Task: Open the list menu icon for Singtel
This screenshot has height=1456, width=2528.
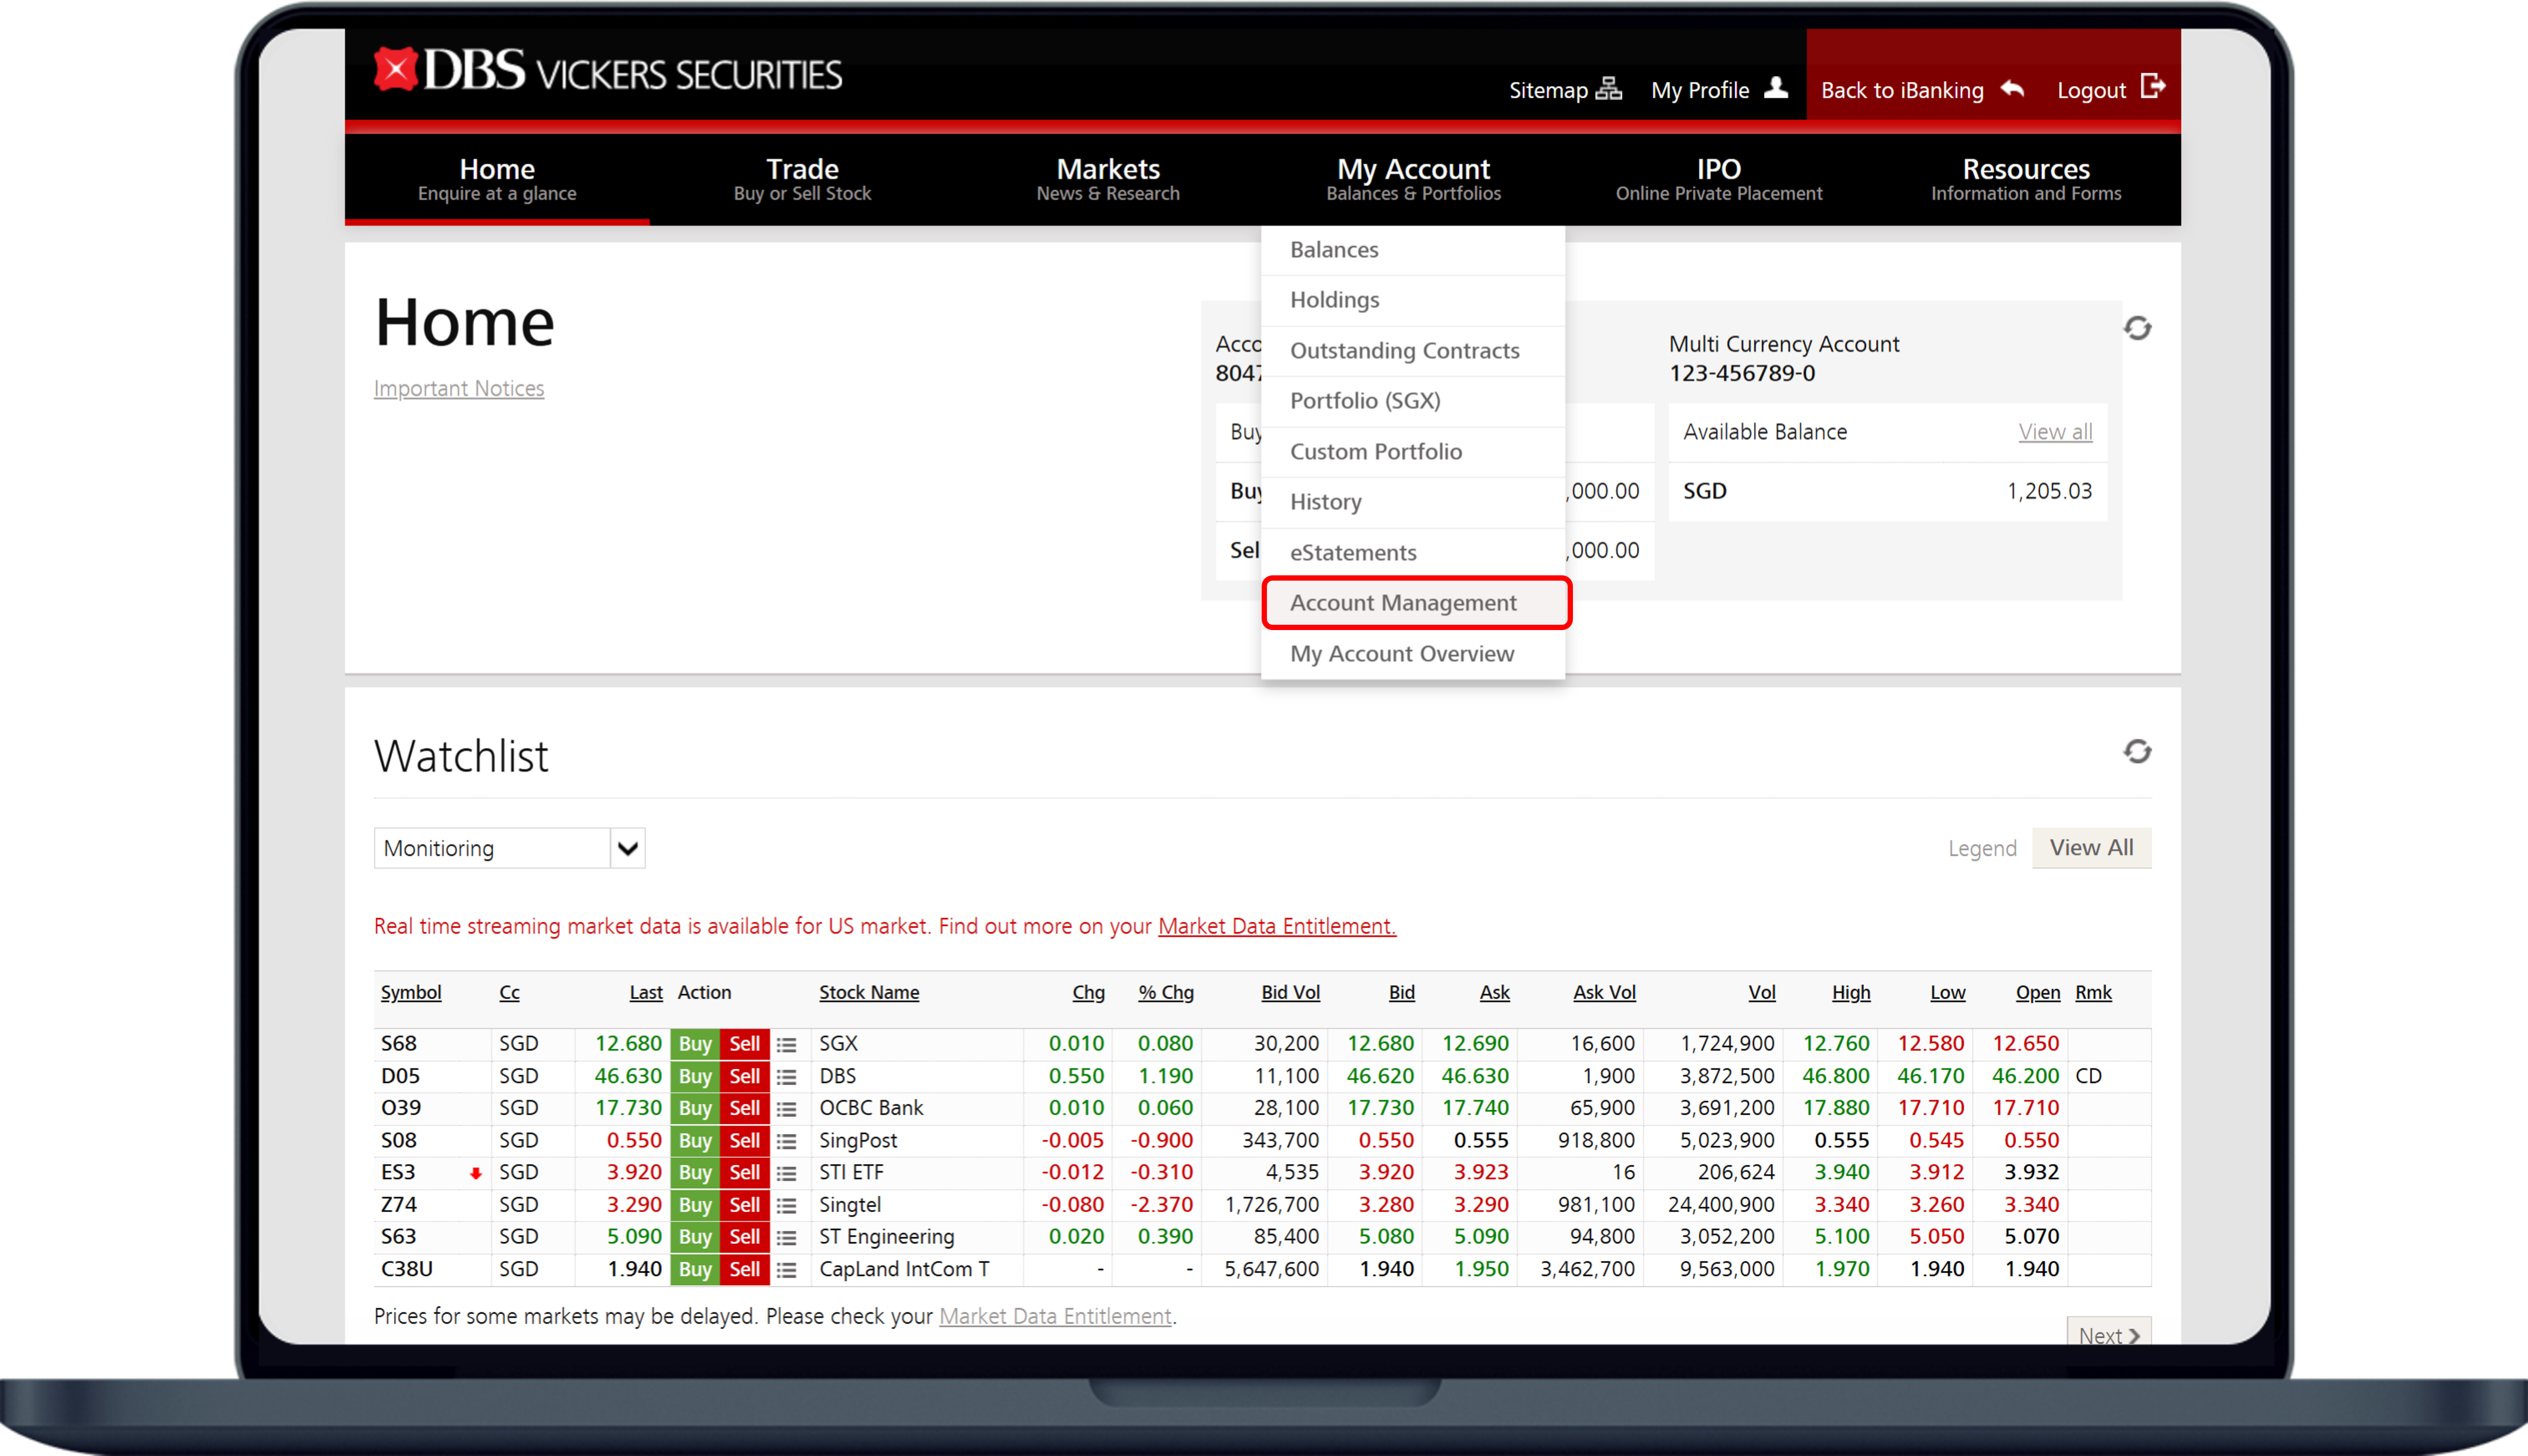Action: tap(787, 1205)
